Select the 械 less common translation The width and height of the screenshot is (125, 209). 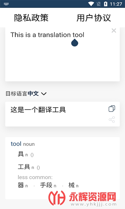pyautogui.click(x=72, y=185)
